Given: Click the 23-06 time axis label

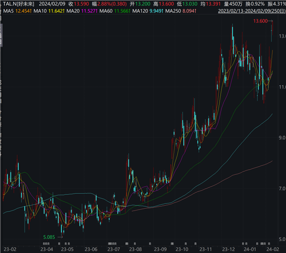Looking at the screenshot, I should [x=91, y=249].
